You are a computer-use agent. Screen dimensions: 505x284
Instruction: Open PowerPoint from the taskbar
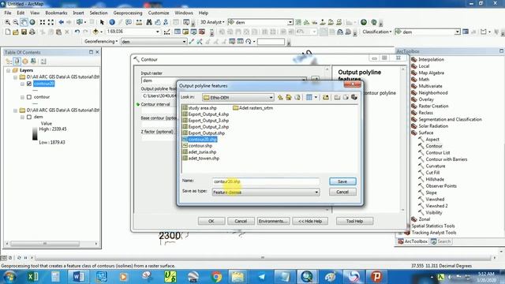point(376,277)
